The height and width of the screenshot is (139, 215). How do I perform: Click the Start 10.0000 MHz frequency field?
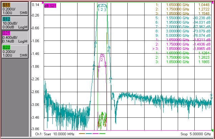(55, 134)
